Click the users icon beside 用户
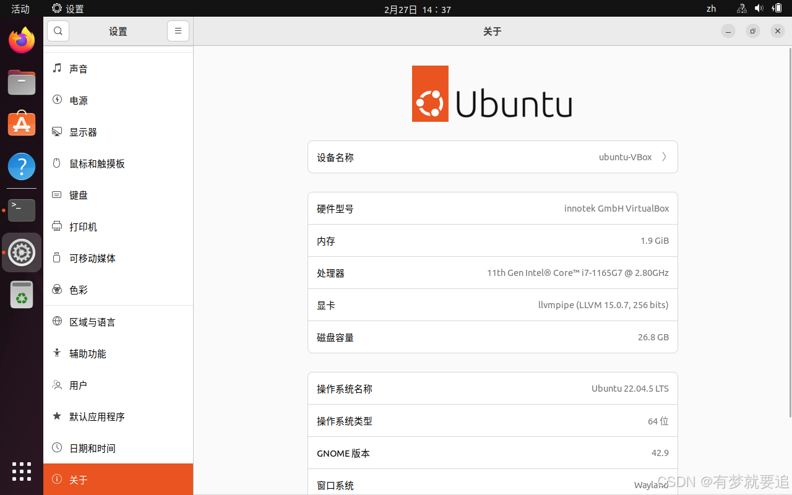Viewport: 792px width, 495px height. (57, 384)
